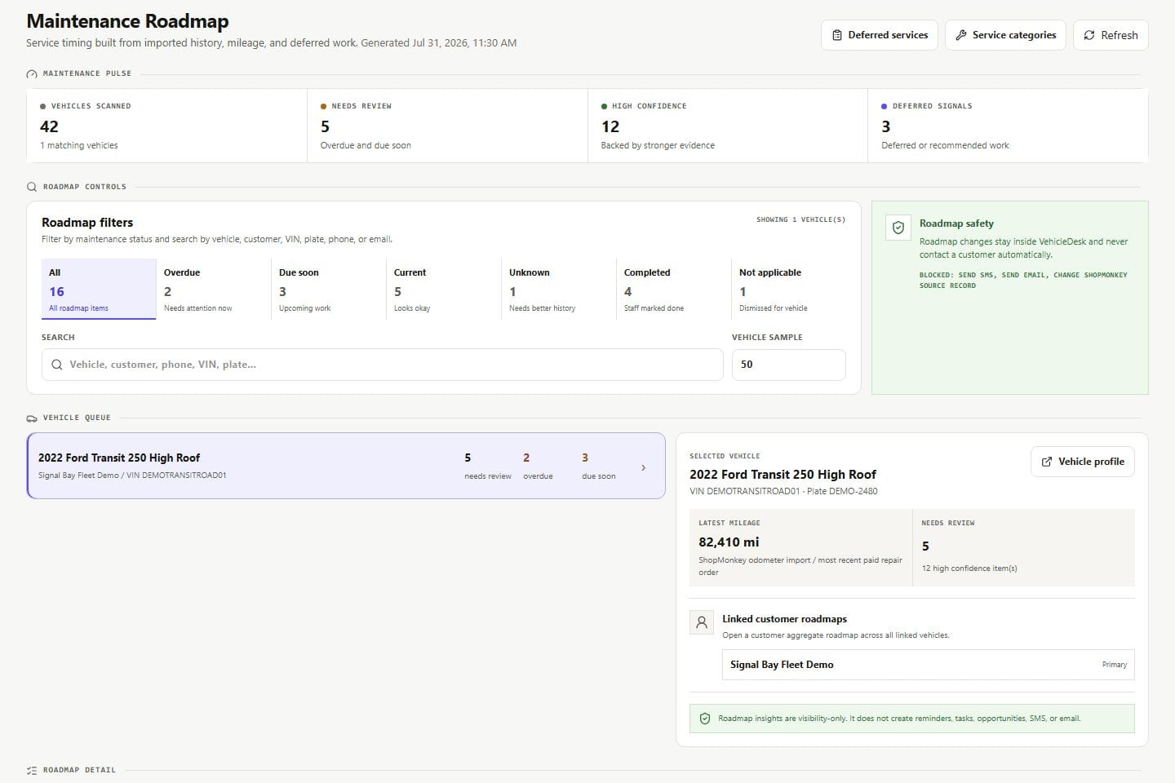Click the Vehicle sample number field

point(788,365)
